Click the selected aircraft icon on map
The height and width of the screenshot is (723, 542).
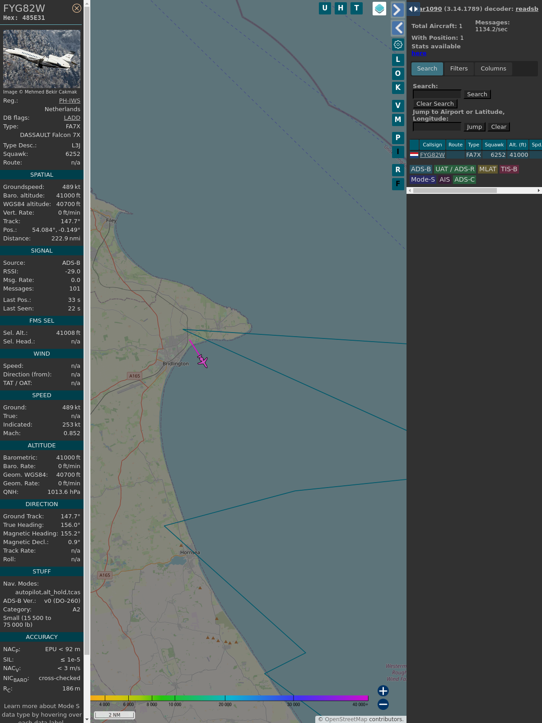(202, 361)
